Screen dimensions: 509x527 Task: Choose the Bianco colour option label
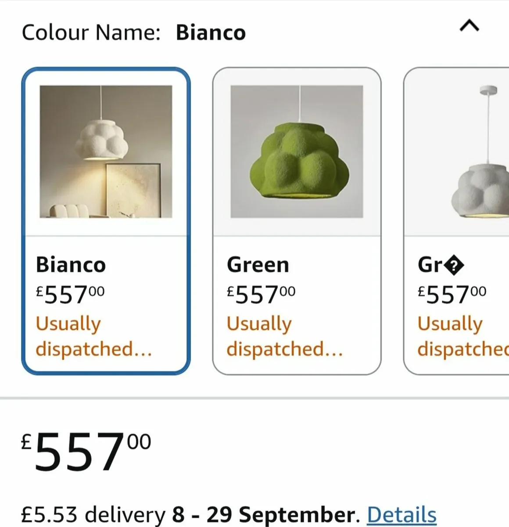tap(71, 265)
